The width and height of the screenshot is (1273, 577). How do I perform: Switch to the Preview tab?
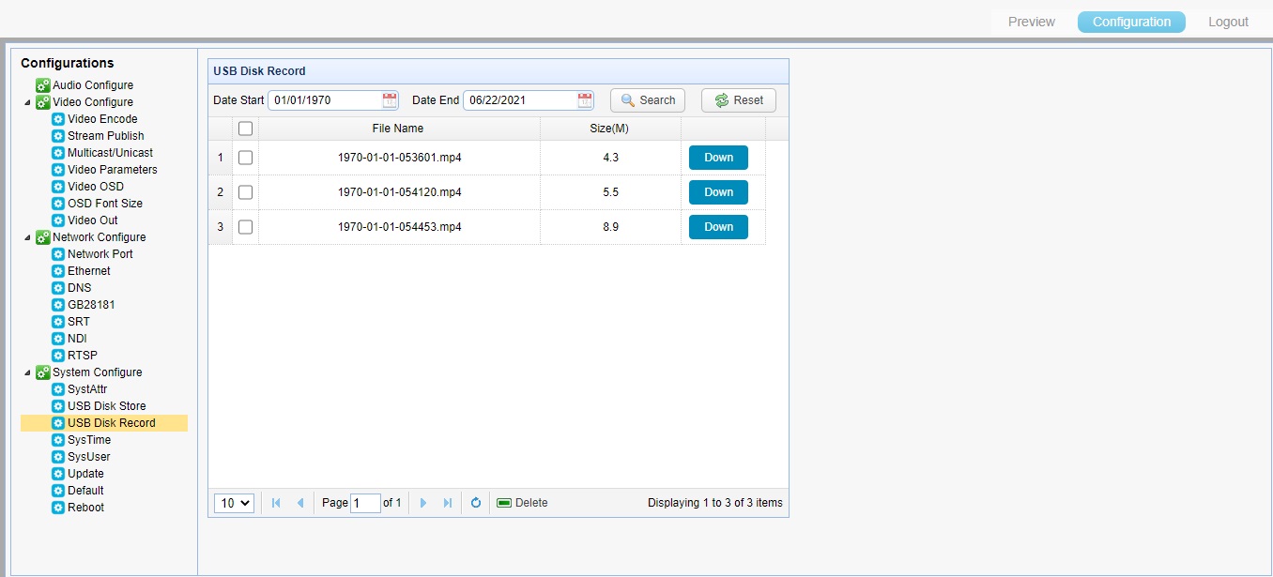point(1031,22)
